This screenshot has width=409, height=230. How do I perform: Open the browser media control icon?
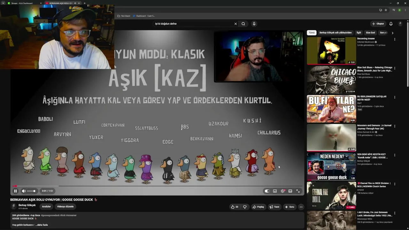(x=394, y=10)
